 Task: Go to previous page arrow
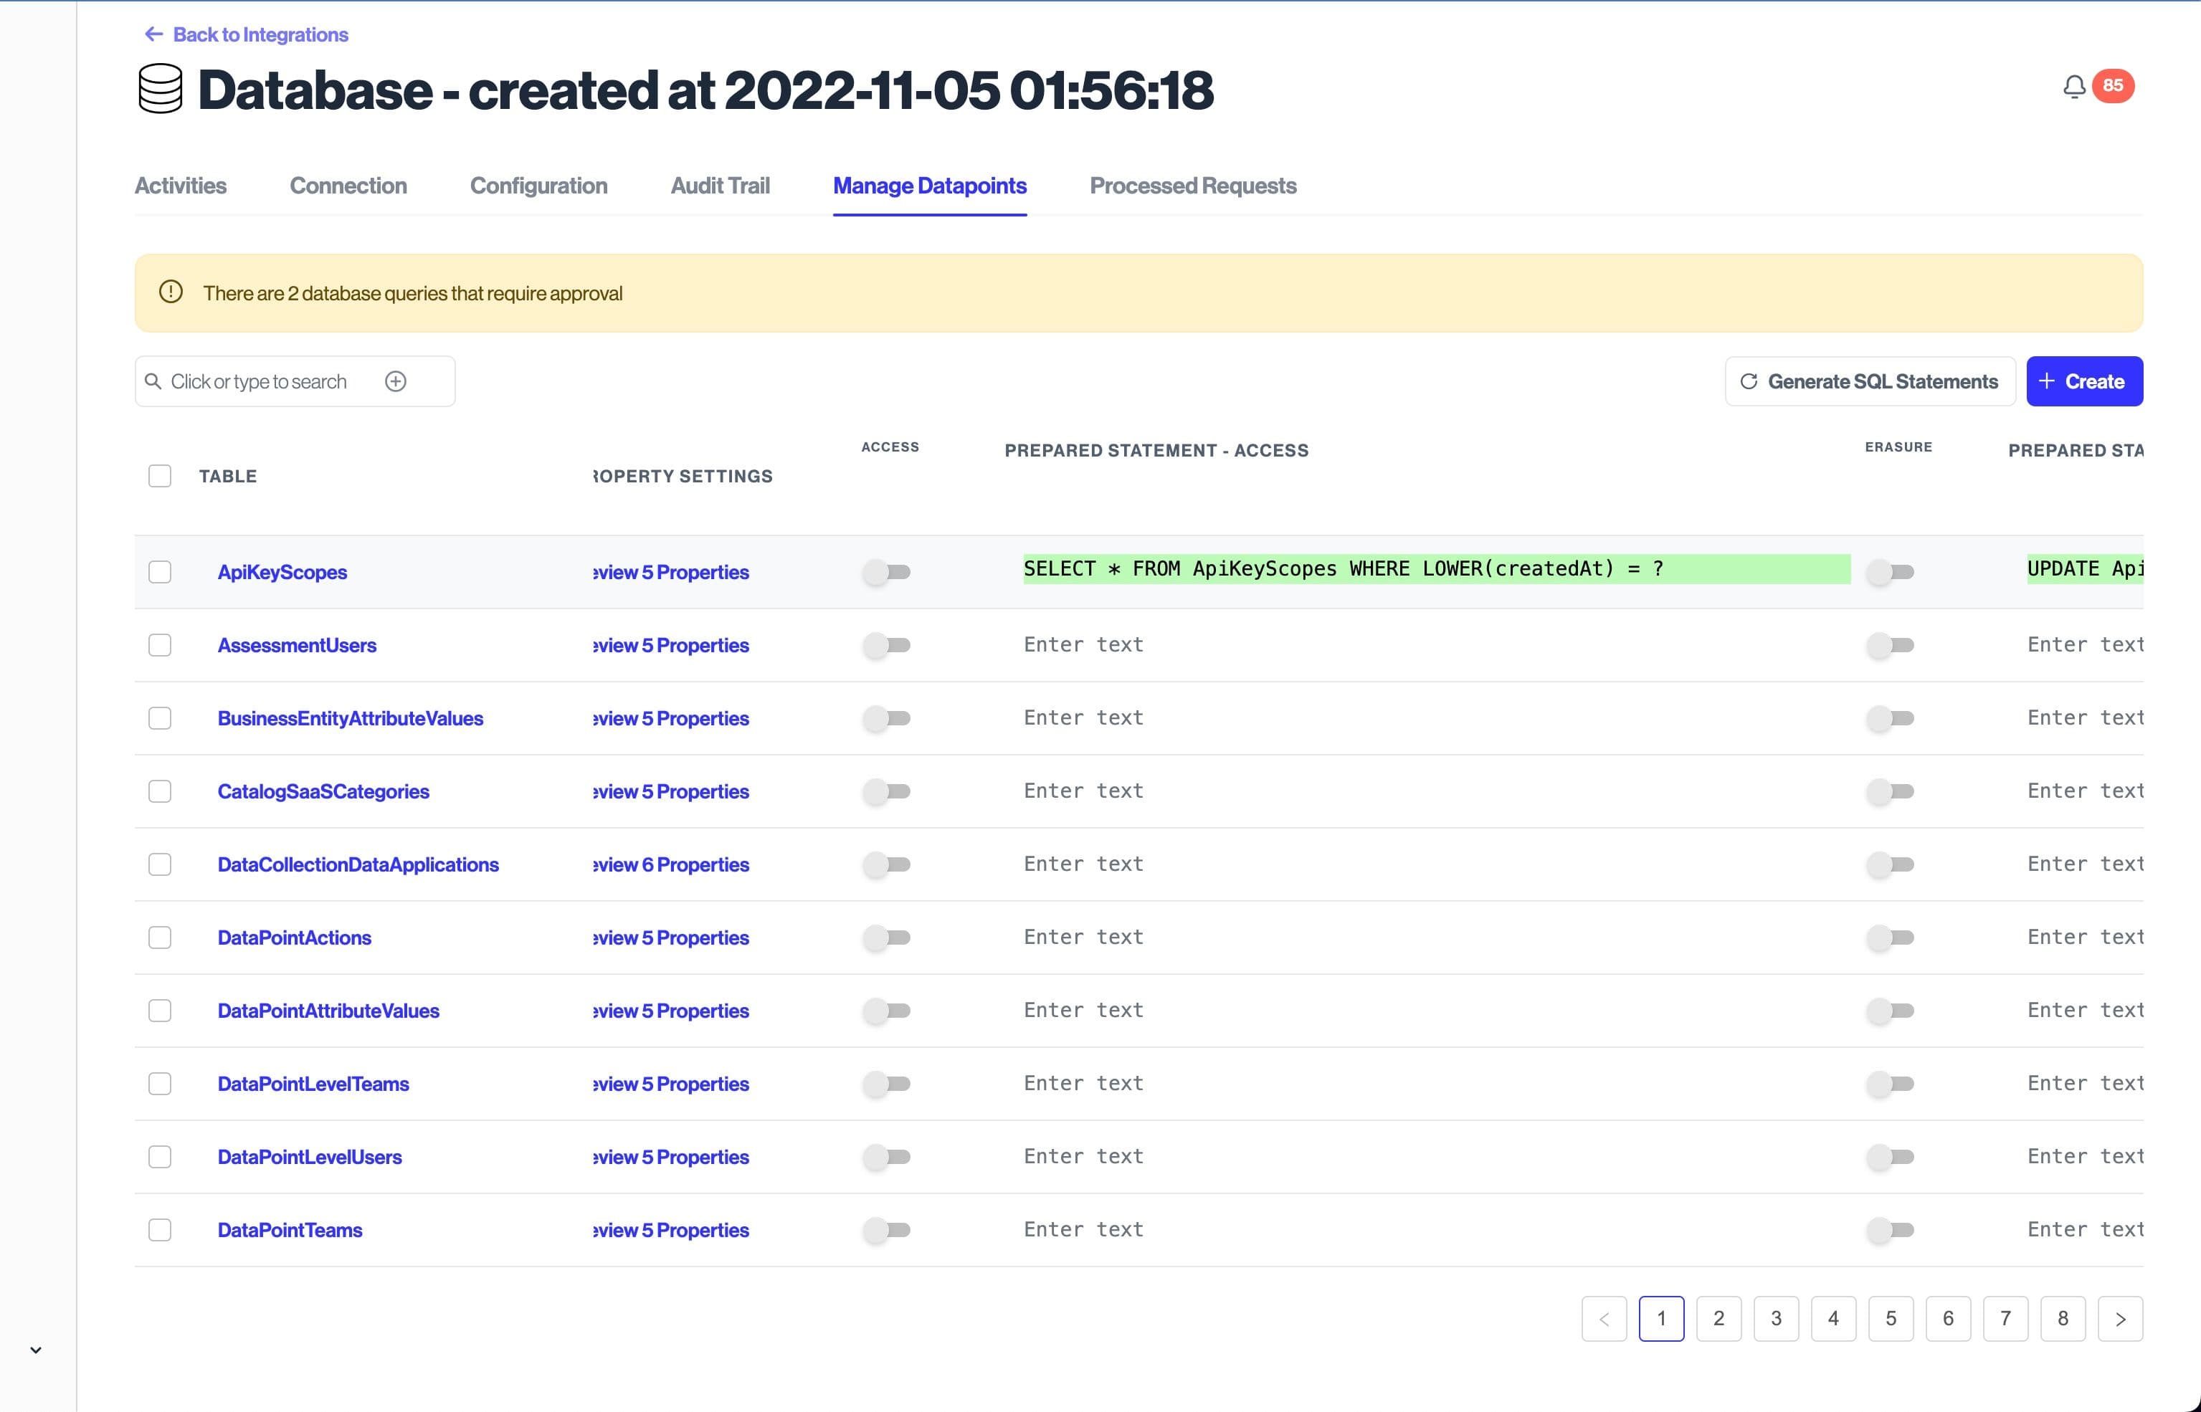pyautogui.click(x=1604, y=1319)
